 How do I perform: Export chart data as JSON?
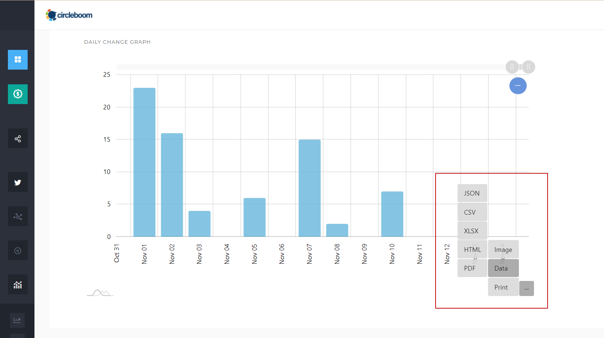[472, 193]
